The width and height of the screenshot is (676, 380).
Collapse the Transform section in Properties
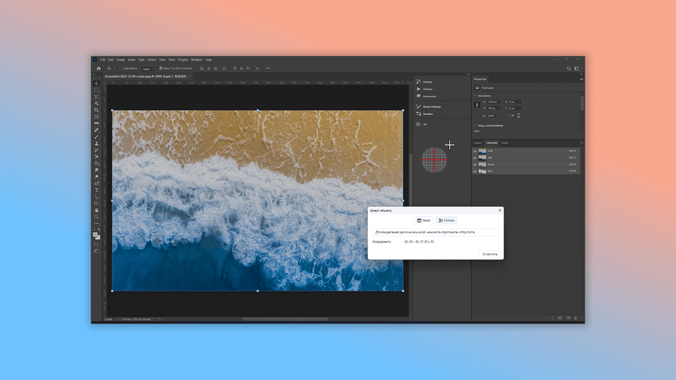475,96
